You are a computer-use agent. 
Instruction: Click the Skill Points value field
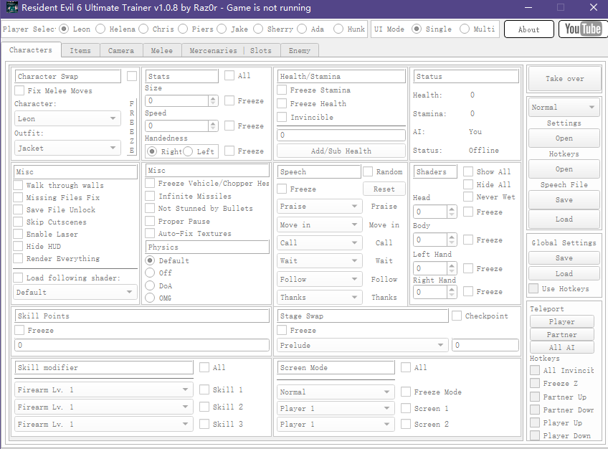pos(142,345)
